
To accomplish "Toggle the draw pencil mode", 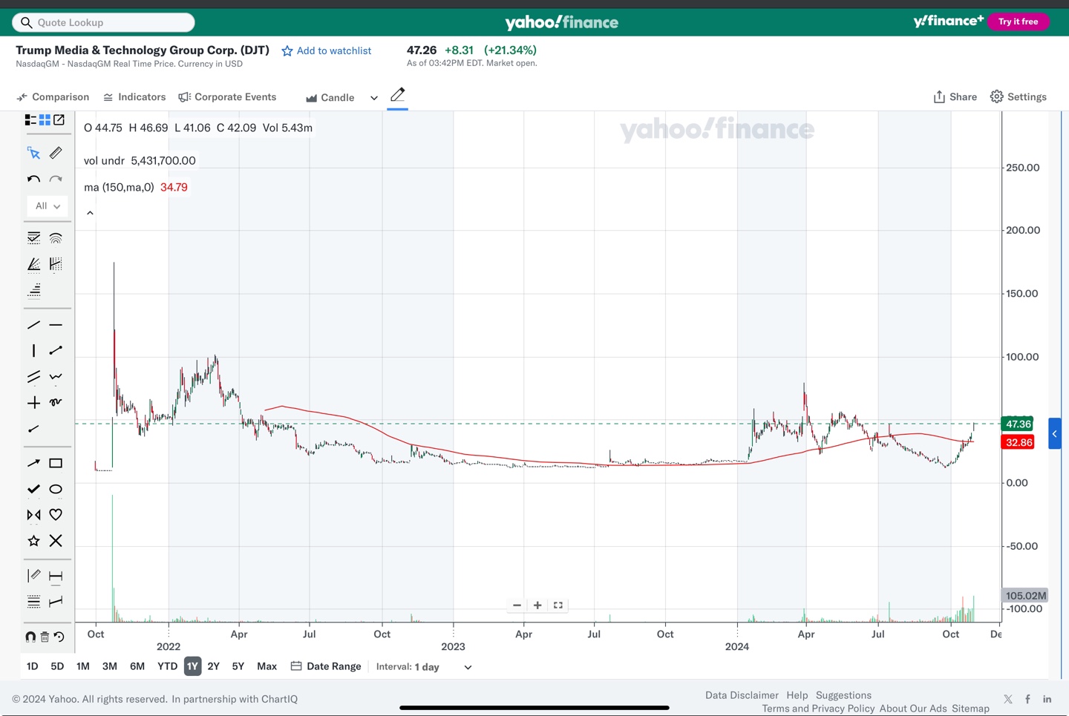I will (x=397, y=95).
